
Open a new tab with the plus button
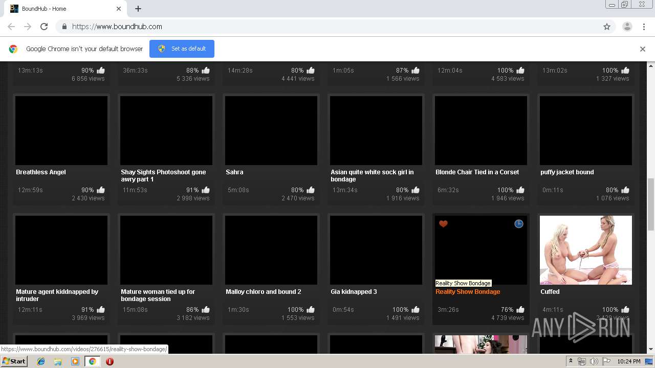click(138, 9)
